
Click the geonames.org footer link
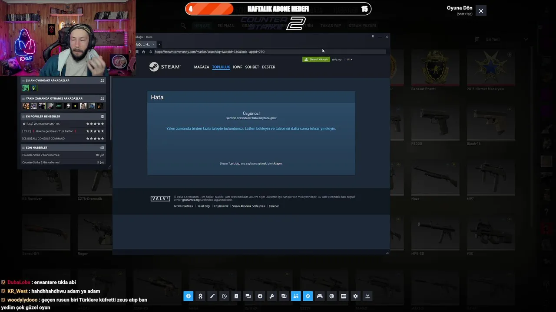click(x=191, y=200)
